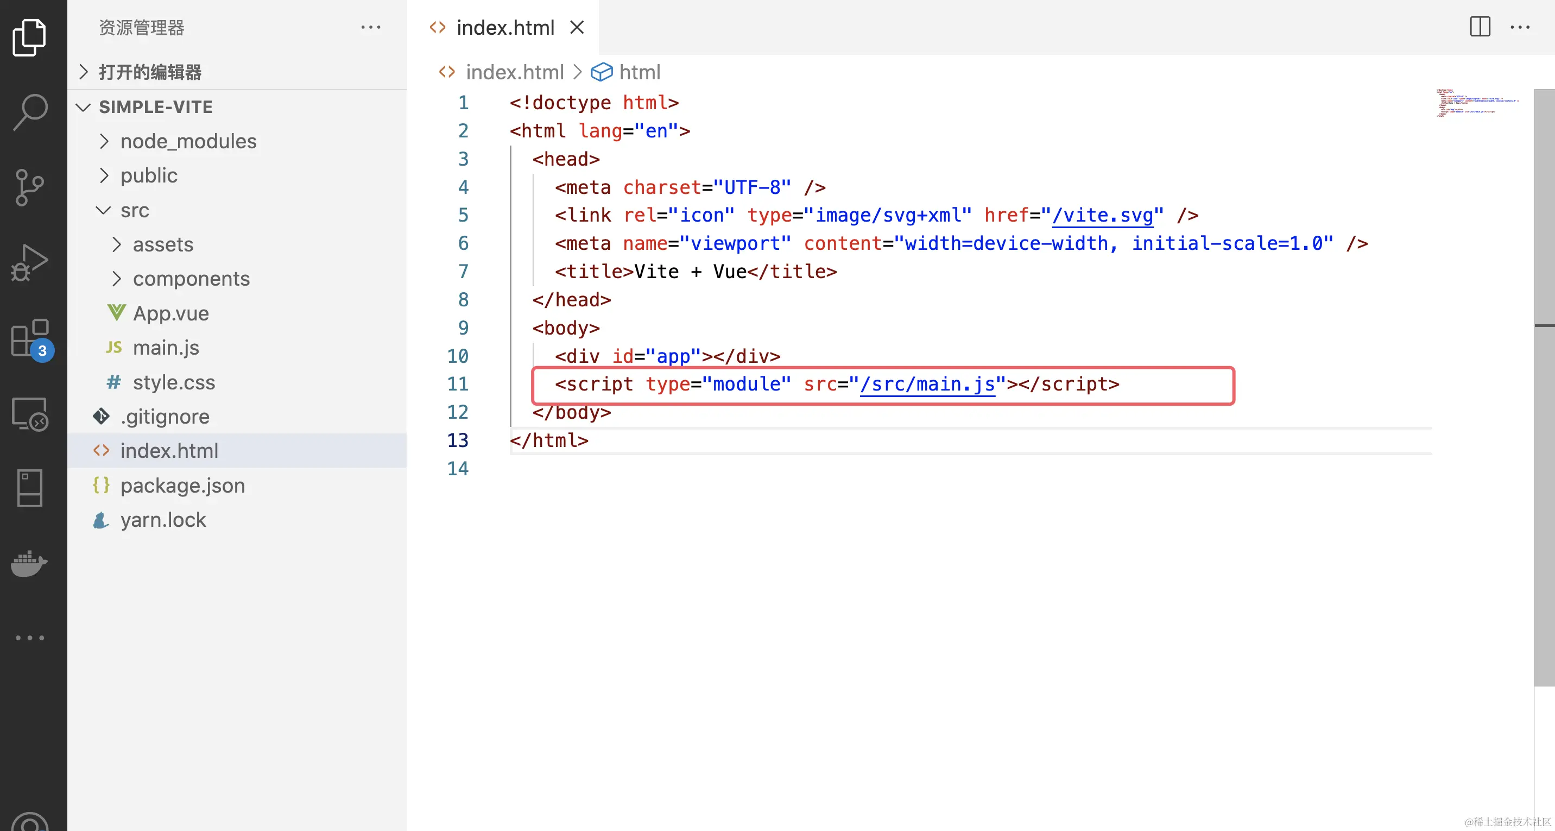Click the editor vertical scrollbar

point(1544,387)
